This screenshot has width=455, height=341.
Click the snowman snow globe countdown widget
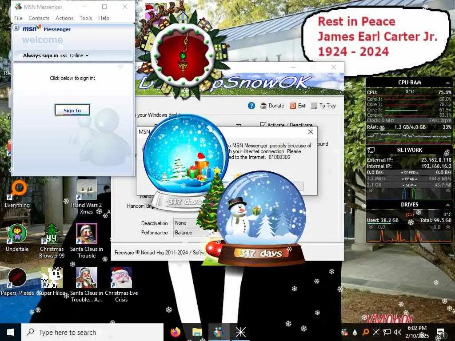pos(261,218)
